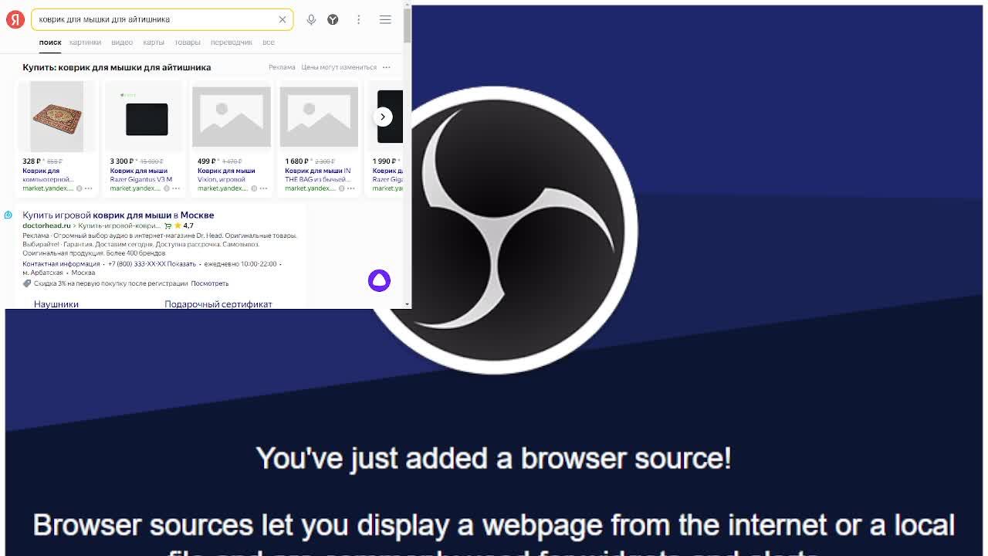Image resolution: width=988 pixels, height=556 pixels.
Task: Click shopping cart icon in doctorhead.ru result
Action: click(168, 225)
